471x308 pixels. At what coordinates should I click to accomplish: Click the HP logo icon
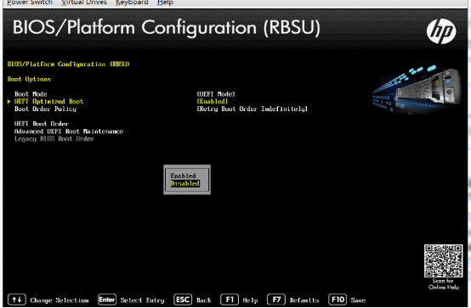point(441,31)
